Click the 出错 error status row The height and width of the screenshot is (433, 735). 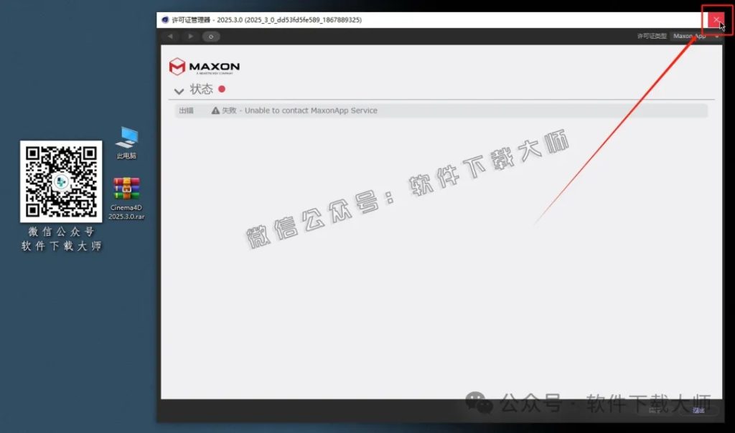point(186,110)
